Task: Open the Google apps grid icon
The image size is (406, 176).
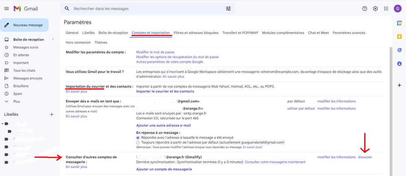Action: pos(386,8)
